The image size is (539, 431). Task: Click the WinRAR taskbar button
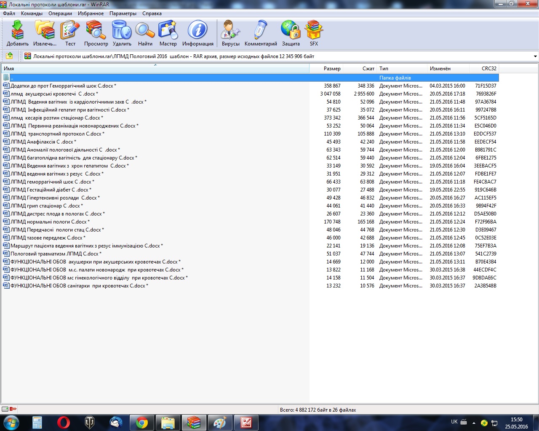click(194, 423)
